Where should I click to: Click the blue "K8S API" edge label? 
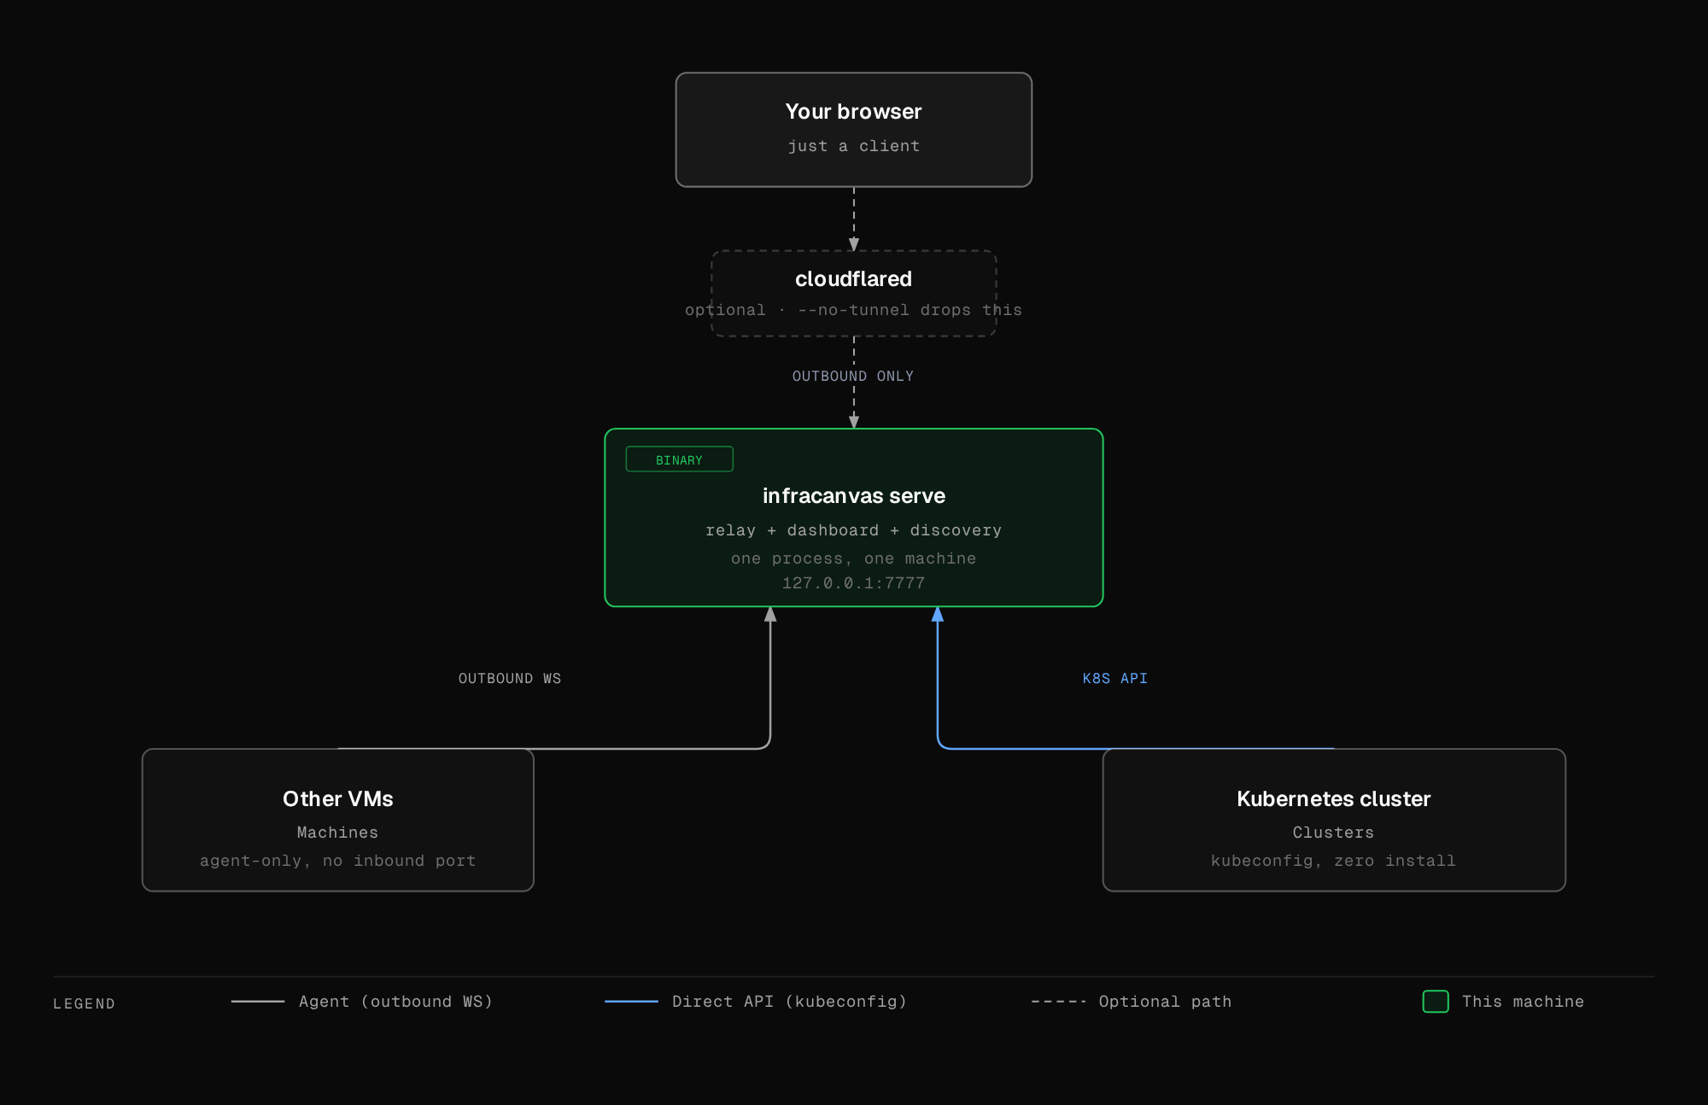coord(1114,679)
